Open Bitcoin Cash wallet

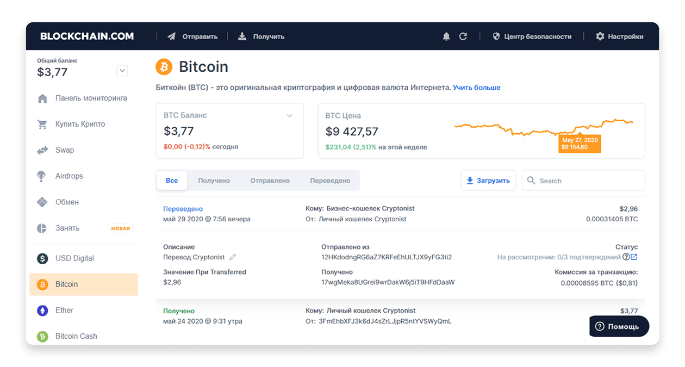84,337
